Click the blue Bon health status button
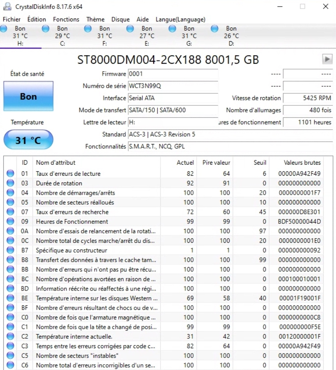This screenshot has height=370, width=336. click(28, 96)
